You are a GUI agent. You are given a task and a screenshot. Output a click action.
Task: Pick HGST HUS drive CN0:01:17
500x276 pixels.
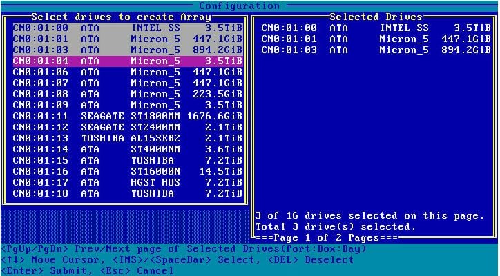pyautogui.click(x=128, y=182)
